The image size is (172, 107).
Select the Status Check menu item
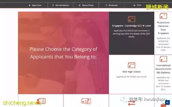(x=86, y=5)
